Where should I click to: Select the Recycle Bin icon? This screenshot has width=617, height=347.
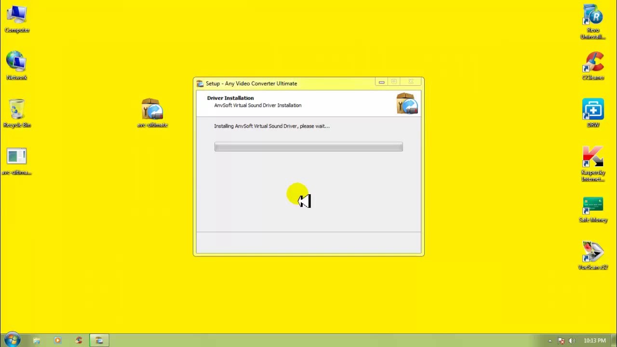tap(17, 113)
